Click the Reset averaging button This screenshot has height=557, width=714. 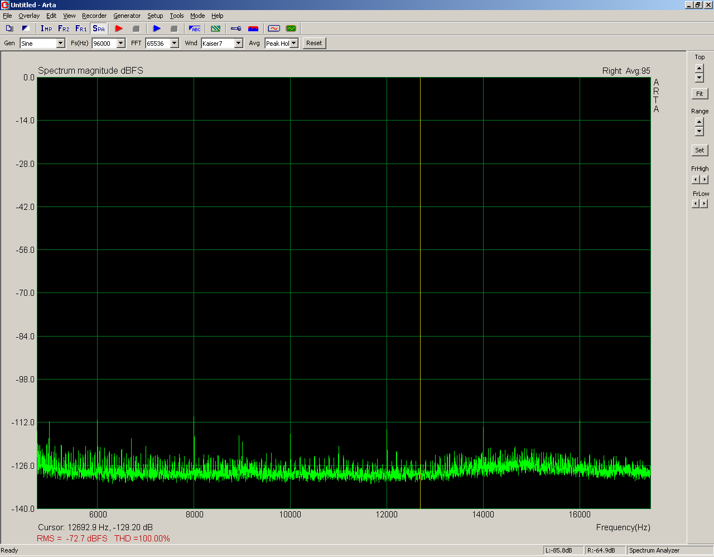[314, 43]
